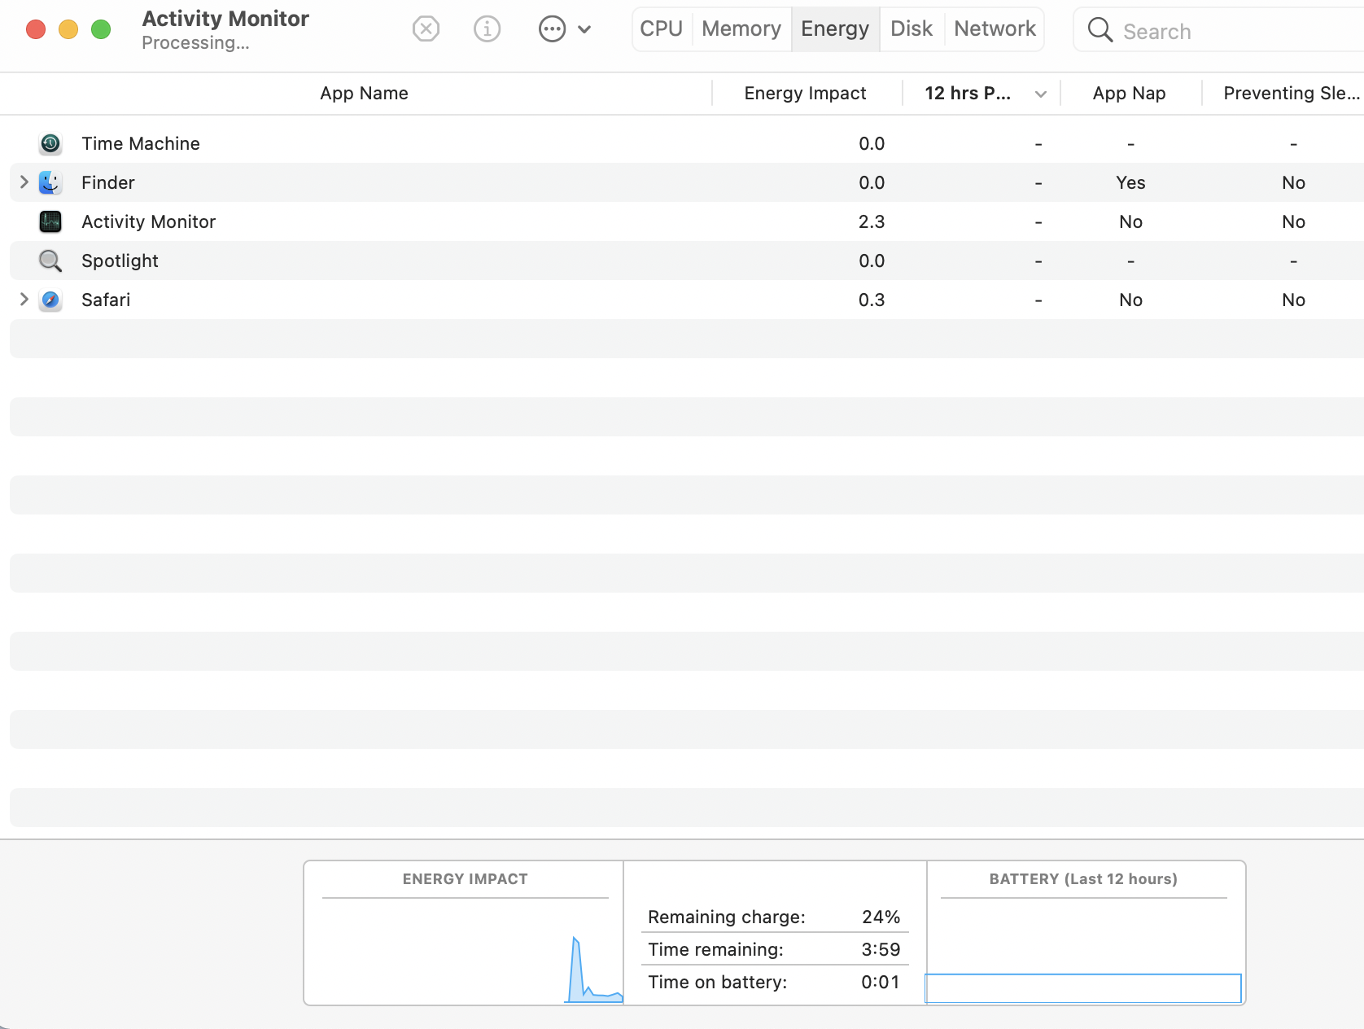Sort by the Energy Impact column header

805,94
